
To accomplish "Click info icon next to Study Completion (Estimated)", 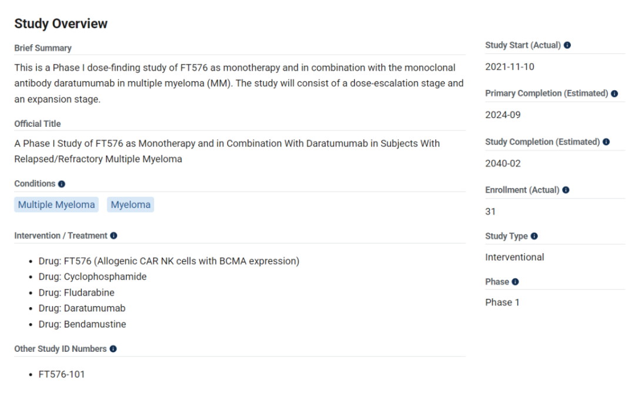I will [606, 142].
